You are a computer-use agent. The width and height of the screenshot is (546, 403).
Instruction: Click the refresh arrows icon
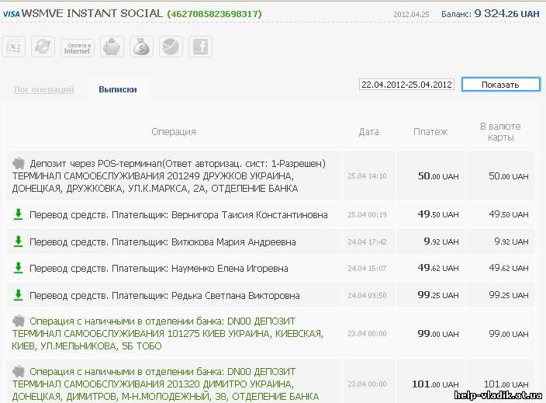(x=43, y=47)
